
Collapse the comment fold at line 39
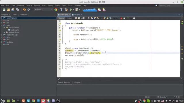pyautogui.click(x=63, y=60)
